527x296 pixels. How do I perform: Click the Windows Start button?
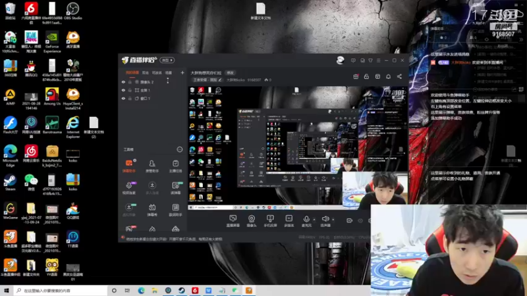[x=7, y=290]
